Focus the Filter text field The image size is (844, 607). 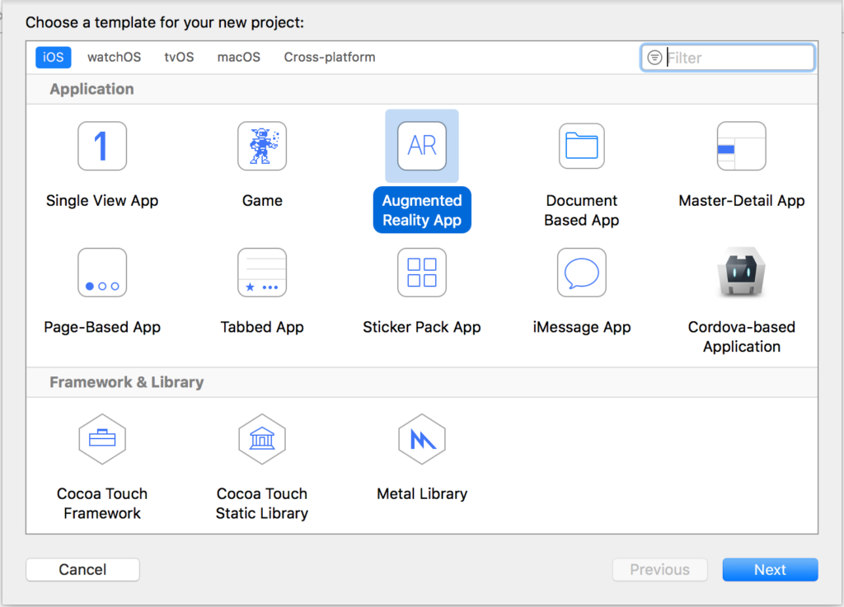coord(728,58)
